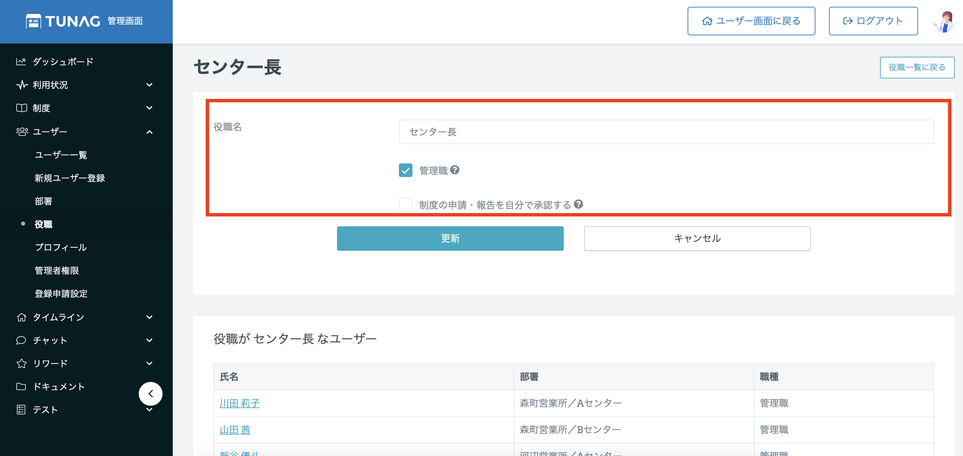Open the 山田 茜 user link
The width and height of the screenshot is (963, 456).
(x=235, y=429)
